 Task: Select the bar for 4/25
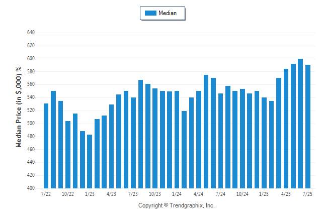click(x=286, y=129)
